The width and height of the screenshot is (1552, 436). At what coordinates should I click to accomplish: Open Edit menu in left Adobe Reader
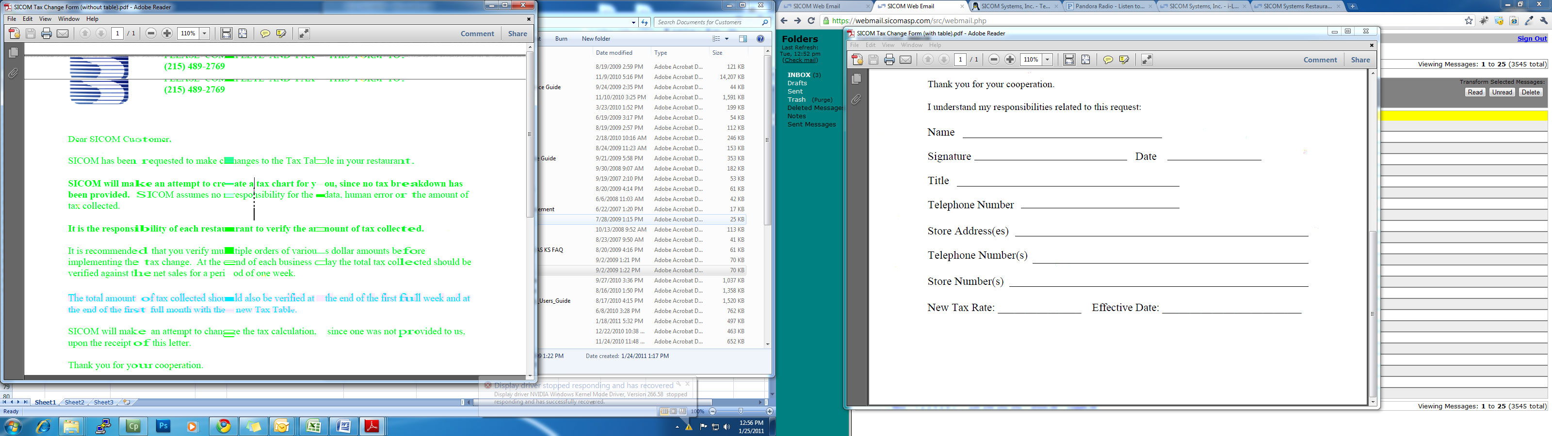click(x=28, y=19)
